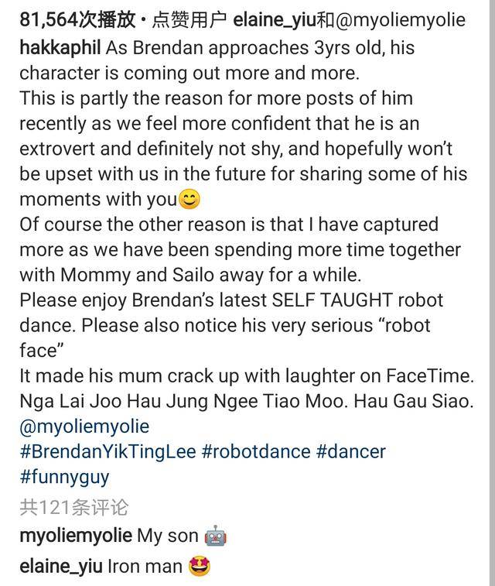Select the #dancer hashtag
The height and width of the screenshot is (586, 495).
pyautogui.click(x=350, y=451)
